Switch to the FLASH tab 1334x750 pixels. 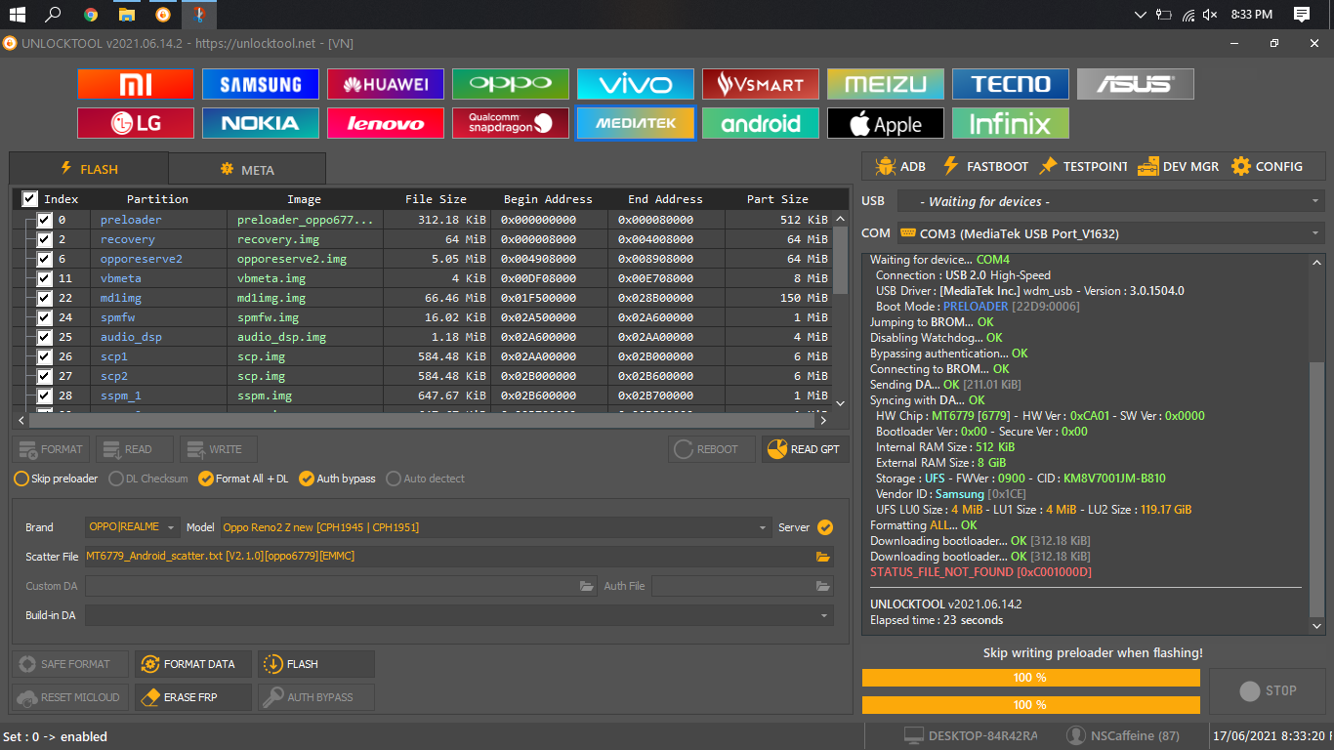[x=89, y=169]
